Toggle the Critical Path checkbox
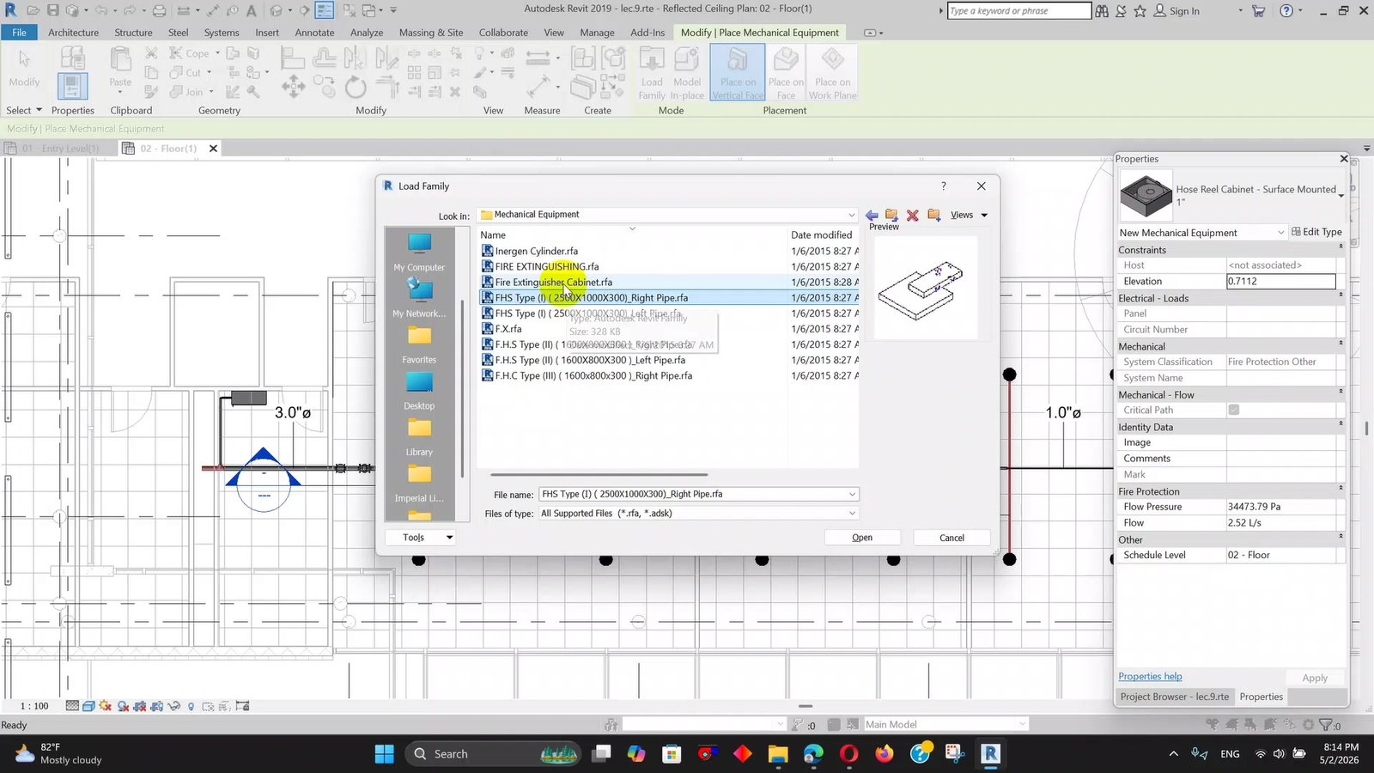The height and width of the screenshot is (773, 1374). tap(1234, 410)
